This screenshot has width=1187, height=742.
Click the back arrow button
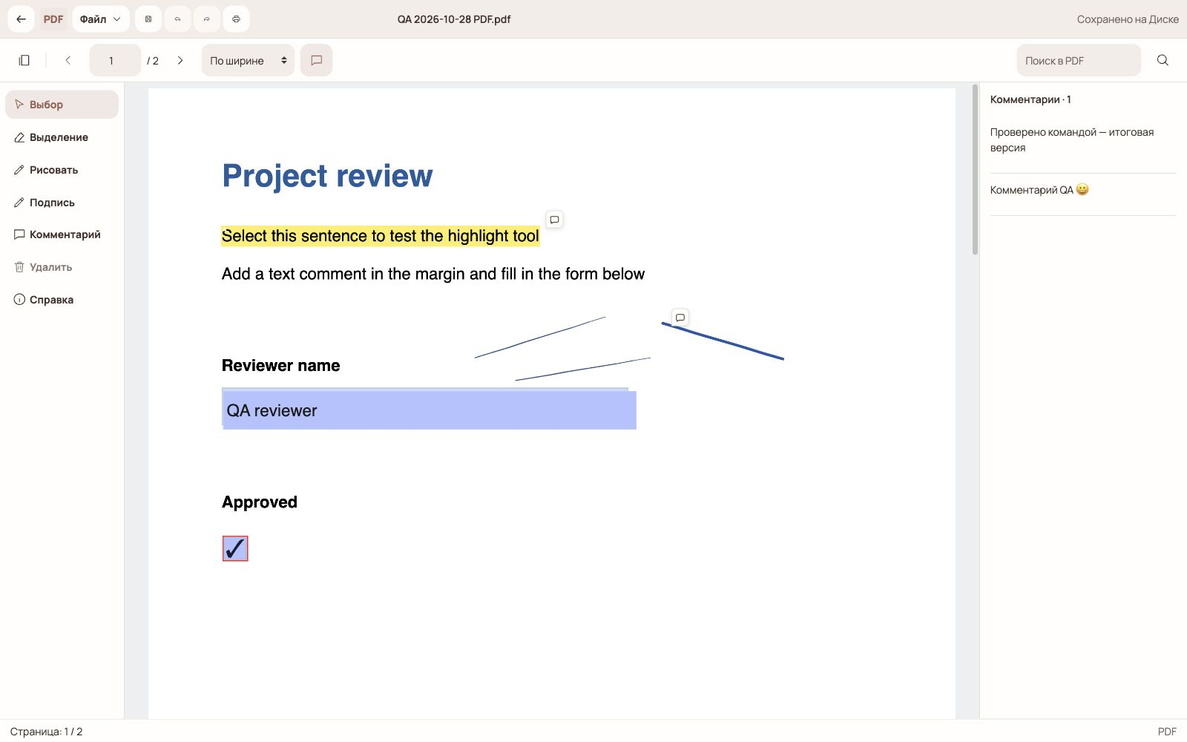pyautogui.click(x=22, y=19)
